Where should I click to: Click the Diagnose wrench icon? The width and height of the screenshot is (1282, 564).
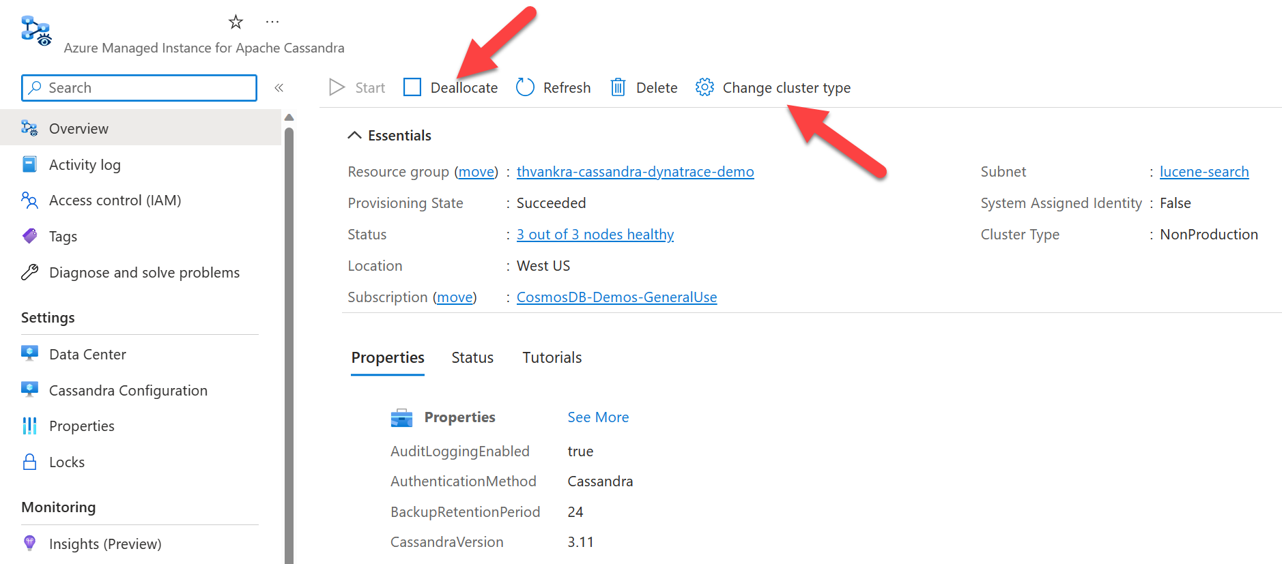pos(29,272)
